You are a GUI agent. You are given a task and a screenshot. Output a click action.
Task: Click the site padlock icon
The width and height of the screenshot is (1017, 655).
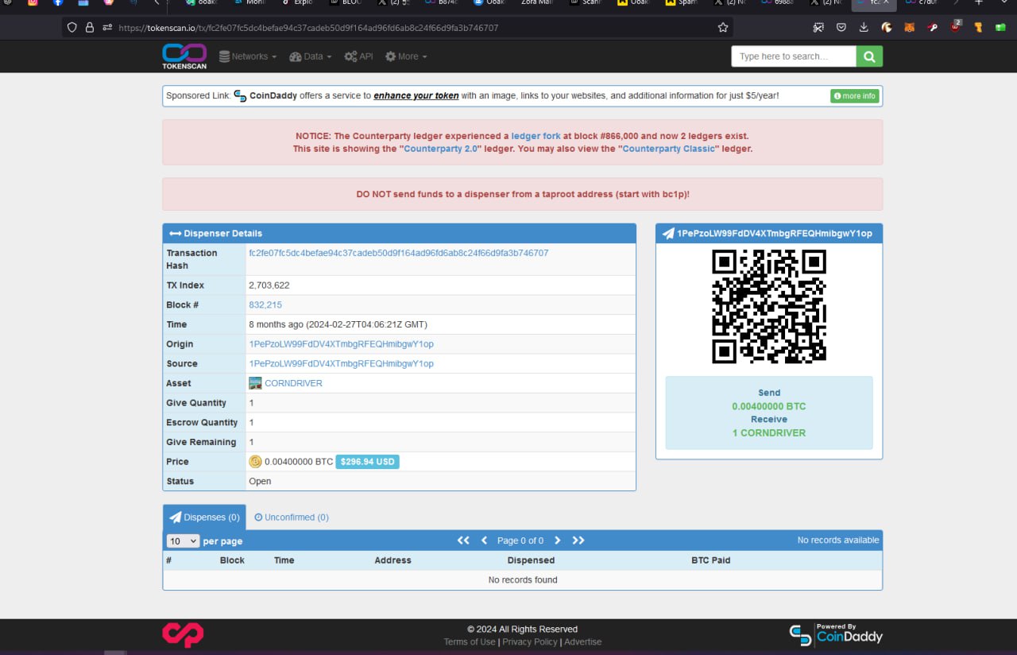(90, 27)
